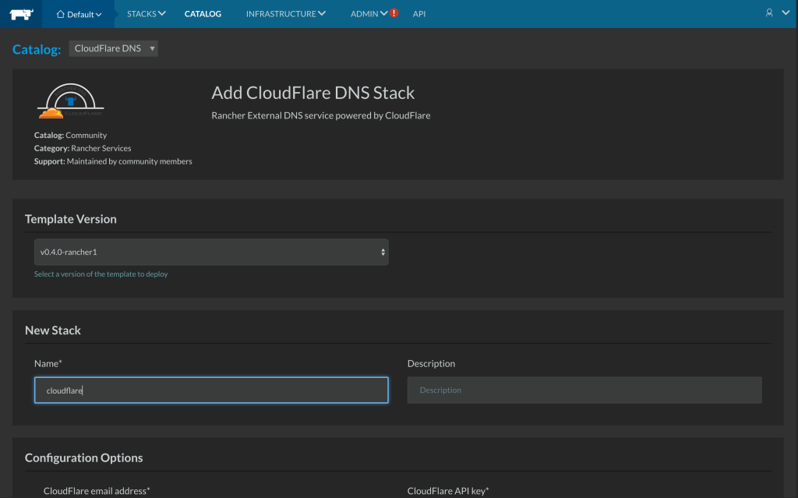Expand the Stacks menu
Screen dimensions: 798x498
point(146,14)
